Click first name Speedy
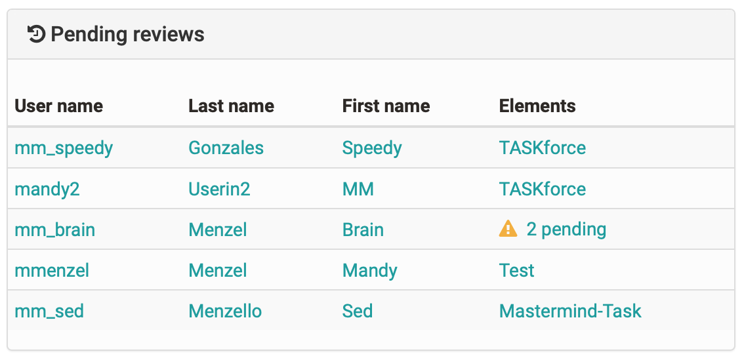 (x=372, y=148)
